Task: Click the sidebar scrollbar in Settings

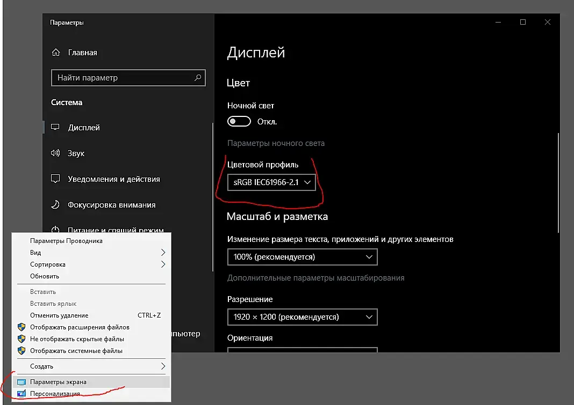Action: click(213, 197)
